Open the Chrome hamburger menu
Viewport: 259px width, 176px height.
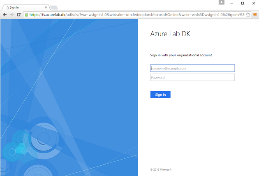(x=255, y=15)
